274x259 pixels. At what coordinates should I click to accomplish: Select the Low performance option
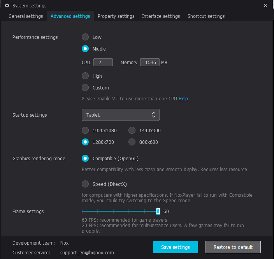click(85, 37)
